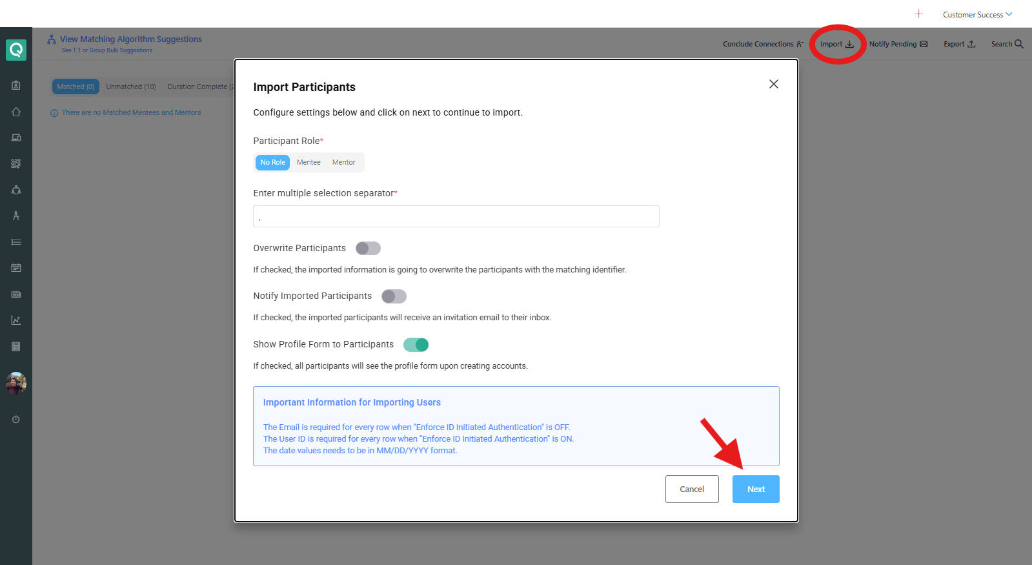This screenshot has height=565, width=1032.
Task: Click the Home icon in left sidebar
Action: pos(16,112)
